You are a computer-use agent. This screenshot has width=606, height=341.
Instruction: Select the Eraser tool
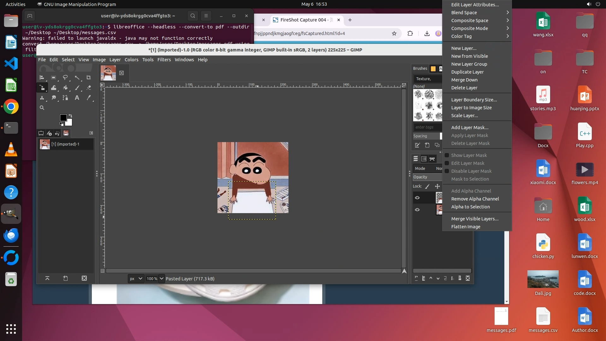click(x=89, y=88)
